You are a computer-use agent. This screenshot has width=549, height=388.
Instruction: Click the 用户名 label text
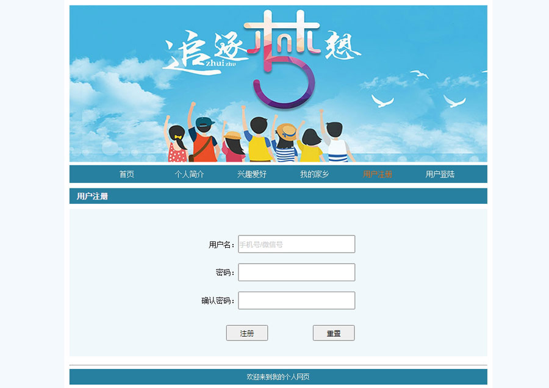point(221,245)
